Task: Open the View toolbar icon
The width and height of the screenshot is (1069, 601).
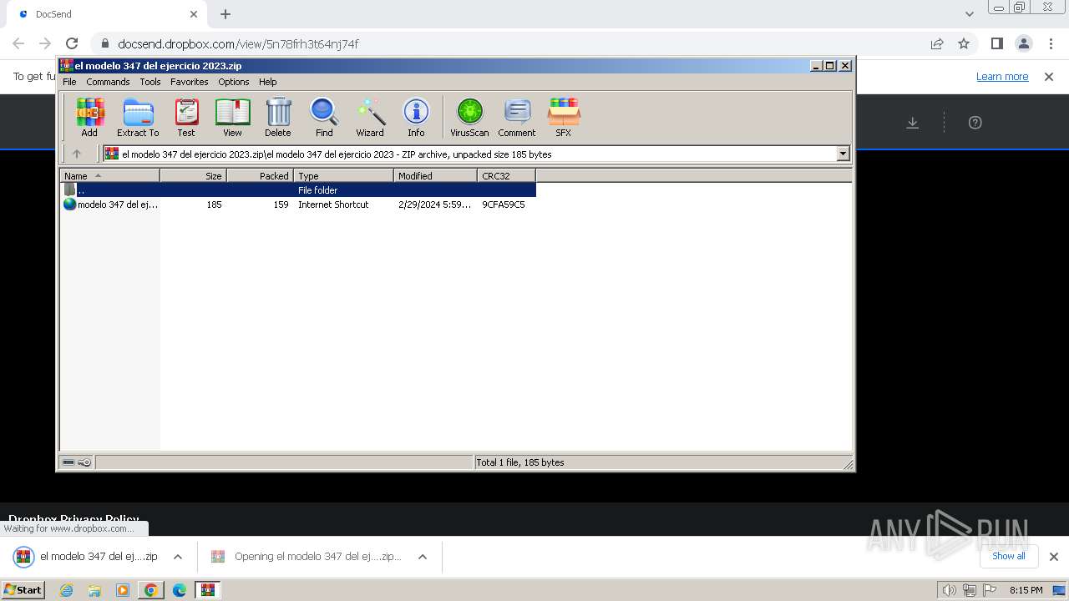Action: [232, 117]
